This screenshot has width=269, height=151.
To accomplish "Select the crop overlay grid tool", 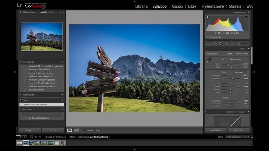I will point(208,44).
